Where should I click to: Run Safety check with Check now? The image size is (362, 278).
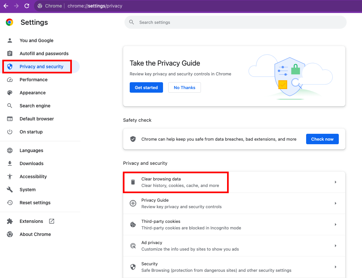pyautogui.click(x=322, y=139)
